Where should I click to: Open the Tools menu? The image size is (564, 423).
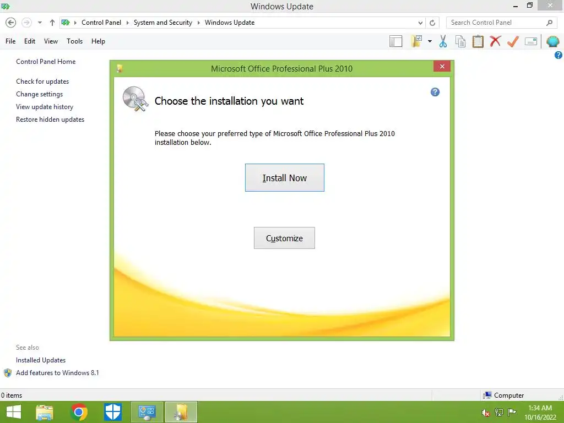point(74,41)
